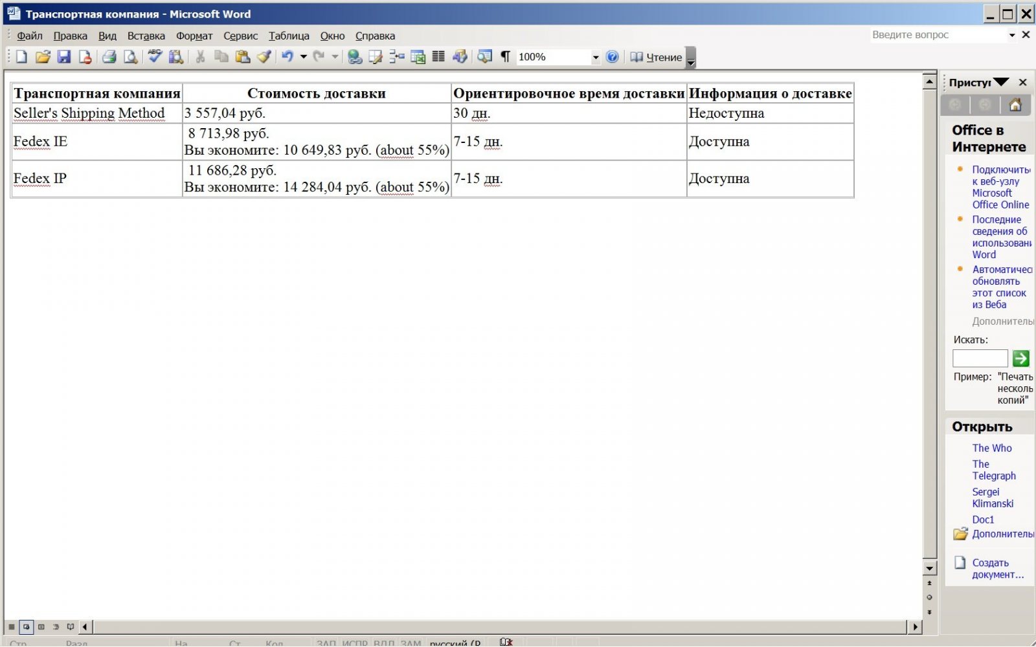Redo the last undone action
The height and width of the screenshot is (647, 1036).
pyautogui.click(x=319, y=57)
